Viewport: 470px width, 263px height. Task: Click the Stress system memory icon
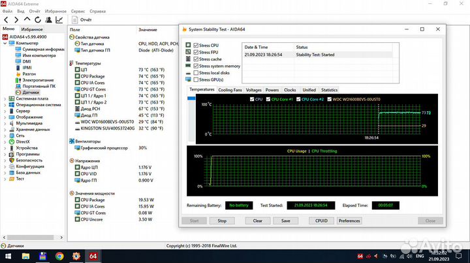188,66
